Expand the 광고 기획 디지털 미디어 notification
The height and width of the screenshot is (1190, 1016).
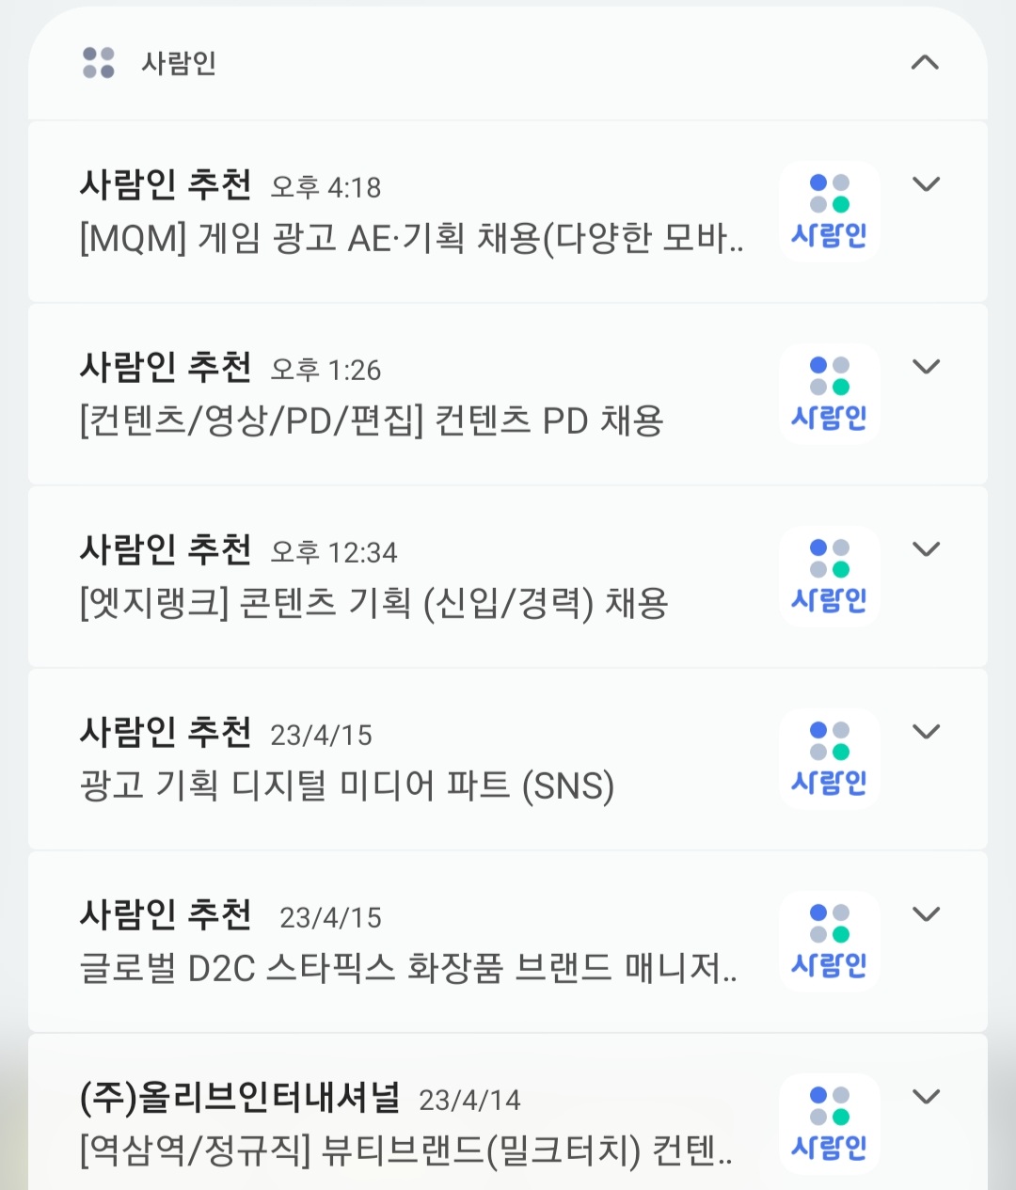point(926,731)
